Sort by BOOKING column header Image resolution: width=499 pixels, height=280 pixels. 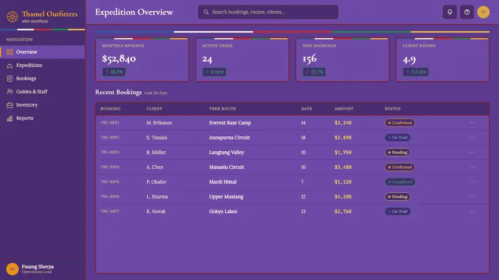tap(110, 108)
